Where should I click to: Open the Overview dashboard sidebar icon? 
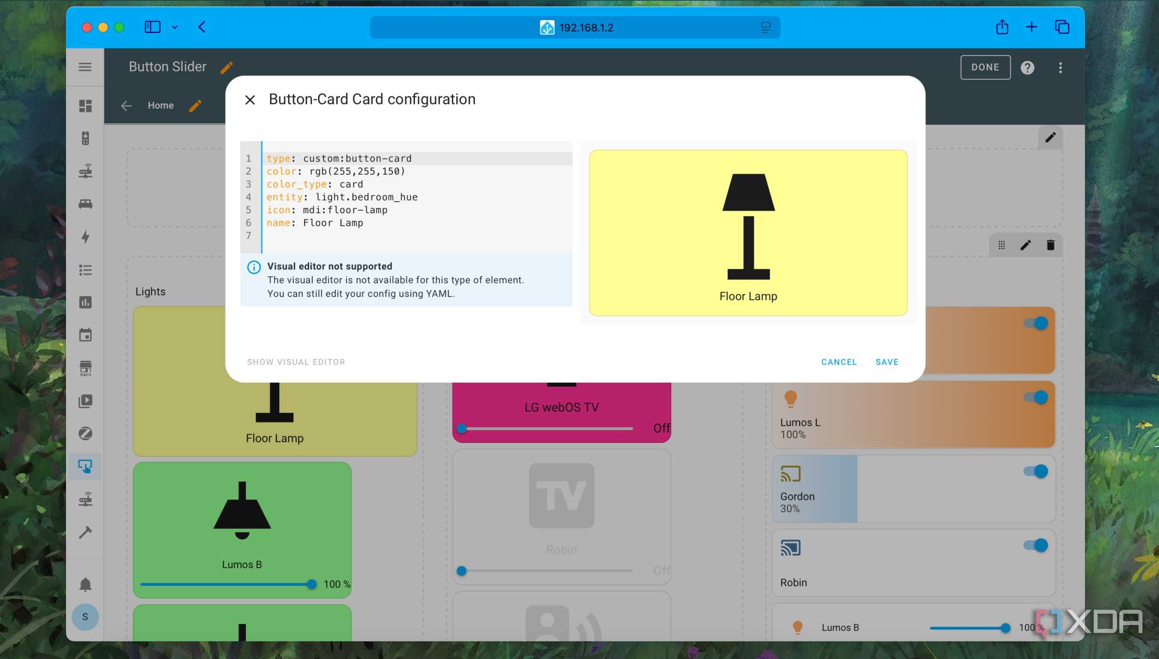[x=85, y=106]
